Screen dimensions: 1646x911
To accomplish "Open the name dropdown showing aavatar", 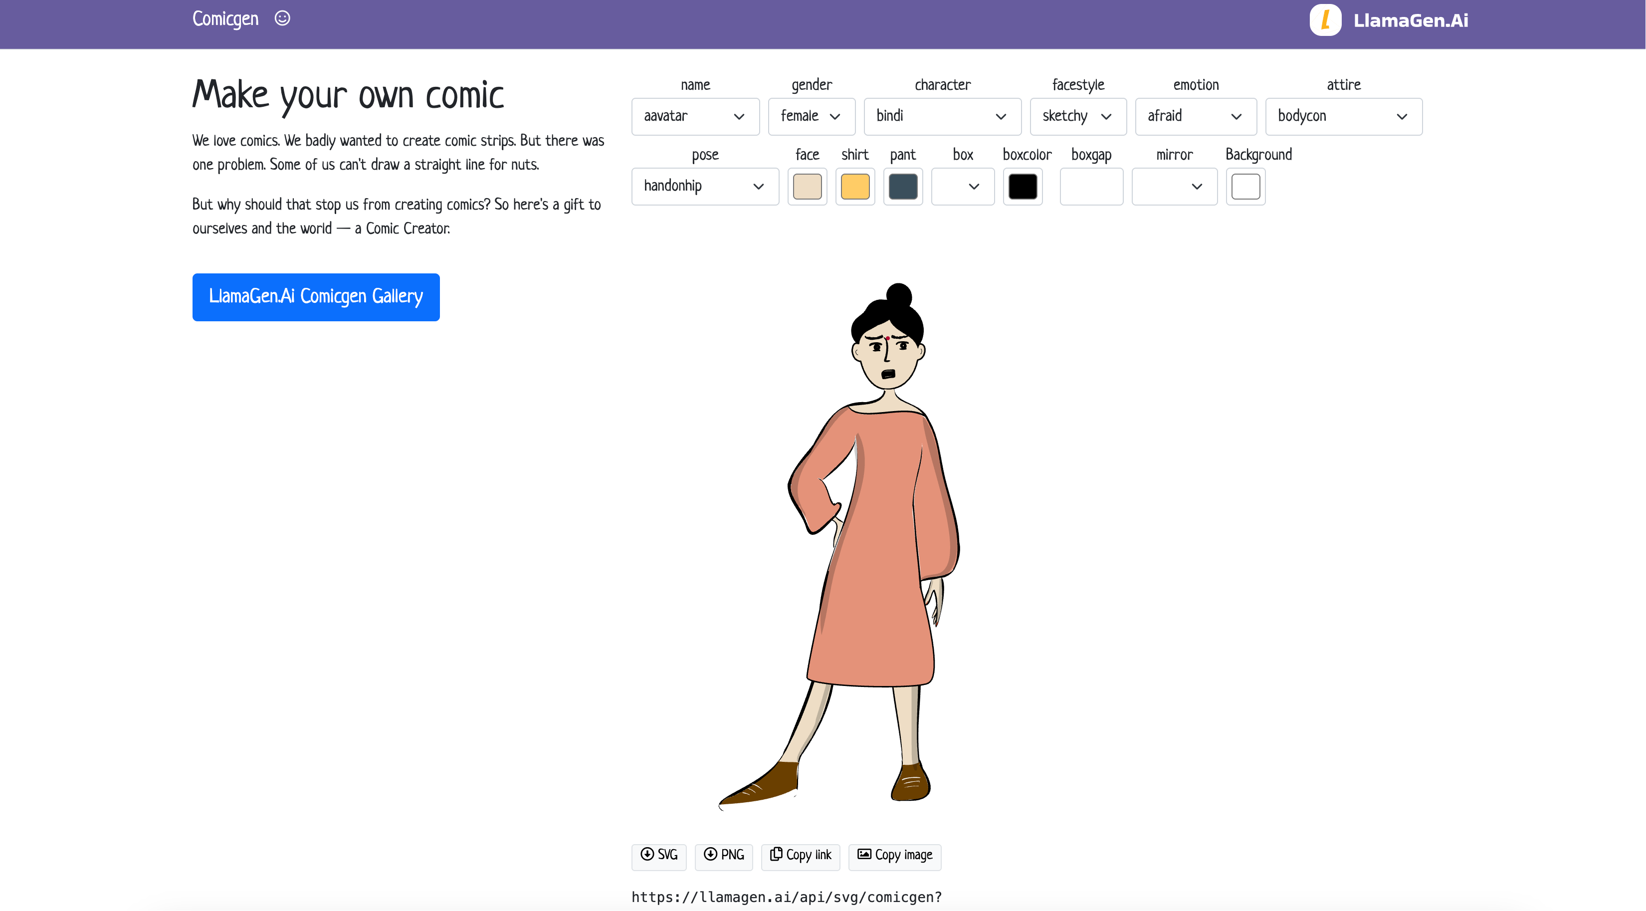I will click(695, 116).
